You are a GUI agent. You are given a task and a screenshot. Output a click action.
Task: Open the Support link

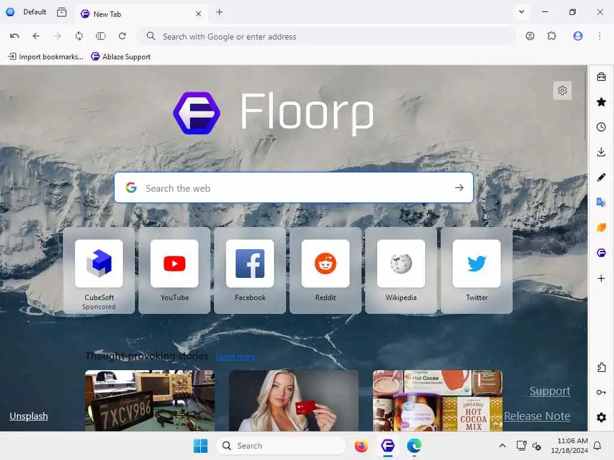tap(550, 391)
